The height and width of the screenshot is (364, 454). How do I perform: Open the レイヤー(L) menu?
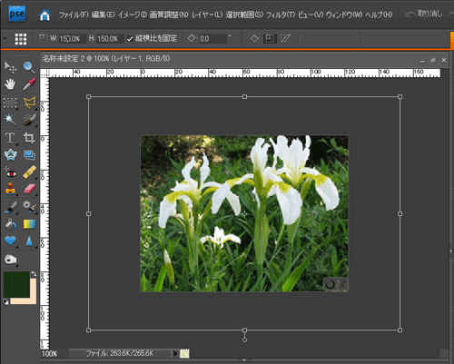tap(207, 15)
